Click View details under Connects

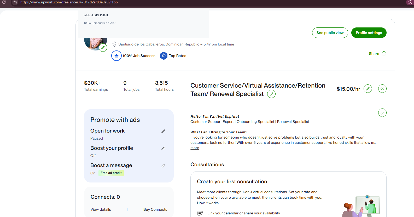coord(101,209)
